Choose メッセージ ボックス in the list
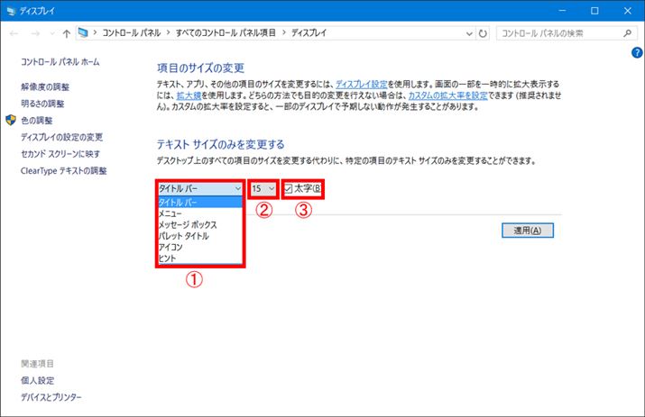 pyautogui.click(x=200, y=225)
